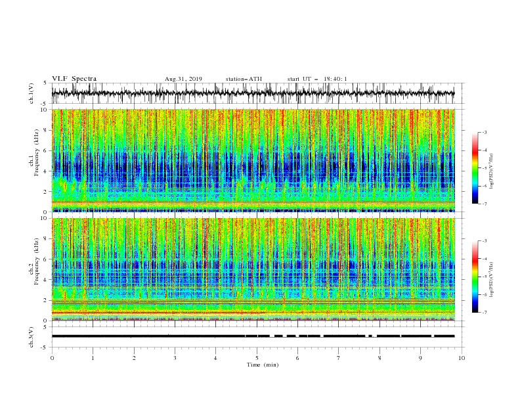This screenshot has width=520, height=402.
Task: Click time-axis tick label "1"
Action: coord(93,358)
